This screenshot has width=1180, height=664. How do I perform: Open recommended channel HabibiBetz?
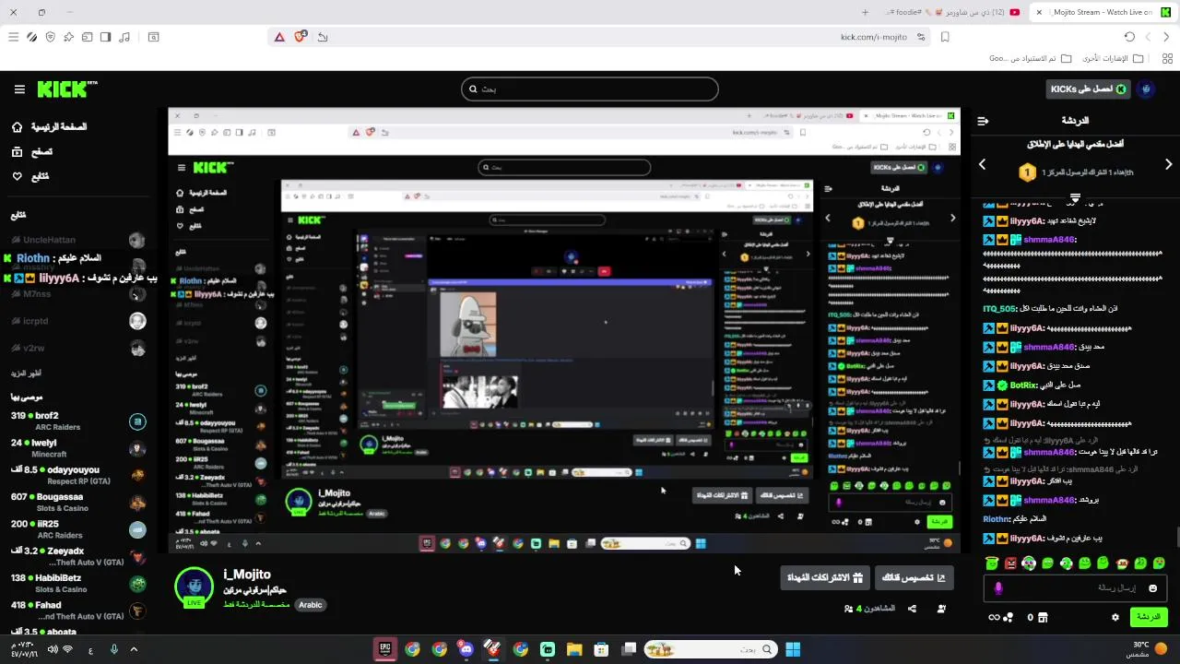78,584
